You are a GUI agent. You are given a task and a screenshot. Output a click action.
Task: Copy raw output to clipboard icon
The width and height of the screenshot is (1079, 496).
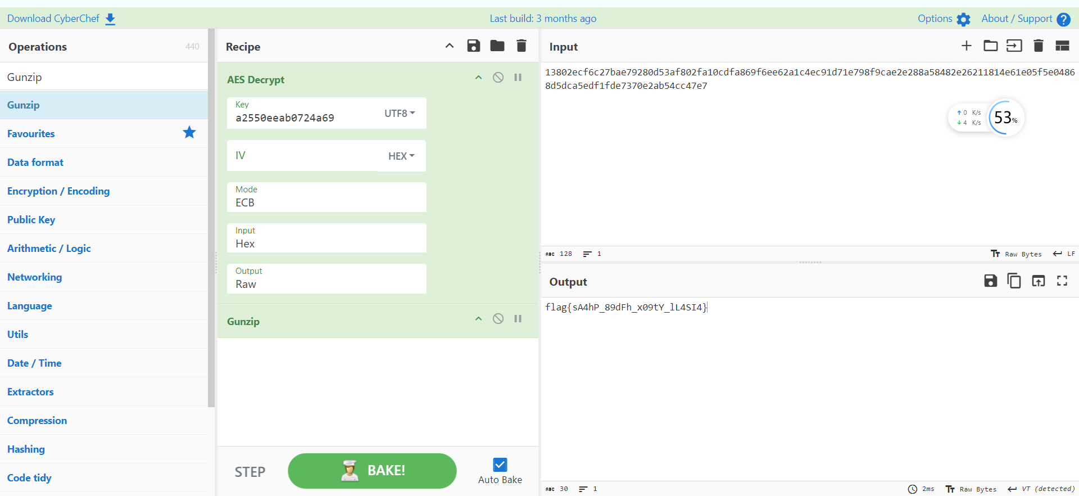coord(1014,281)
